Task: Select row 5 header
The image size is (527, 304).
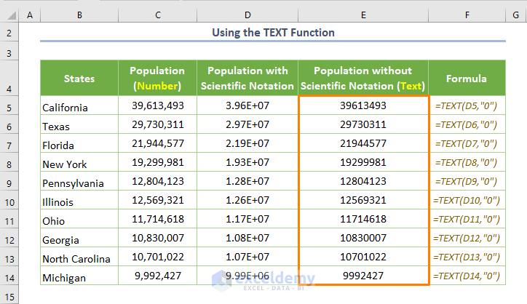Action: coord(8,107)
